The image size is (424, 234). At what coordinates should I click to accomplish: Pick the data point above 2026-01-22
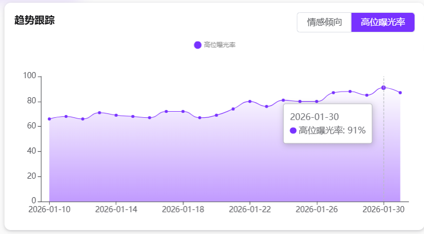coord(250,102)
